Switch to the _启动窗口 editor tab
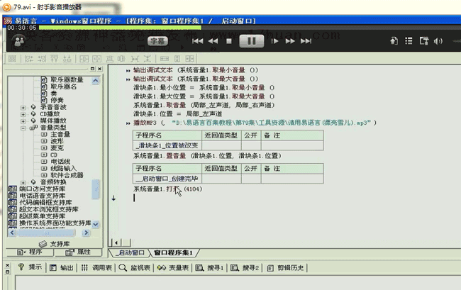 point(129,252)
